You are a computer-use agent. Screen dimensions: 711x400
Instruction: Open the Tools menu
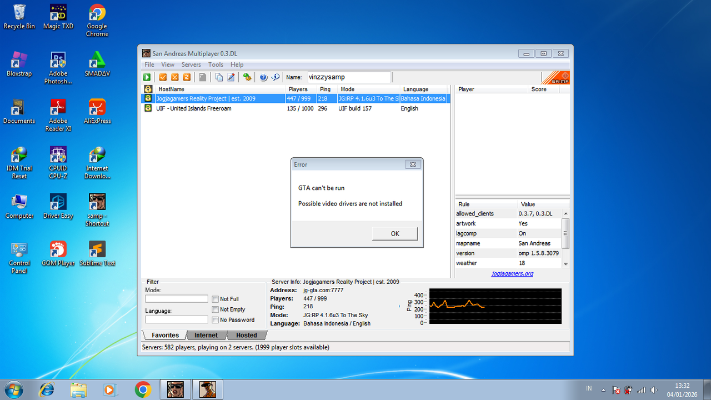pos(216,64)
